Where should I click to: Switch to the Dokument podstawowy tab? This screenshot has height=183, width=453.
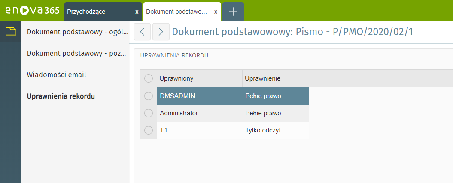click(x=177, y=12)
